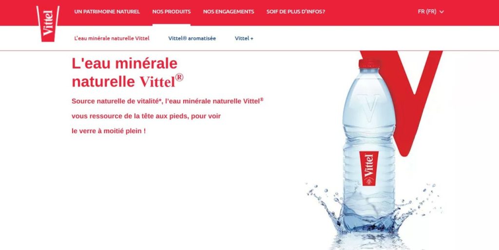Go to SOIF DE PLUS D'INFOS? section
Screen dimensions: 499x250
296,12
